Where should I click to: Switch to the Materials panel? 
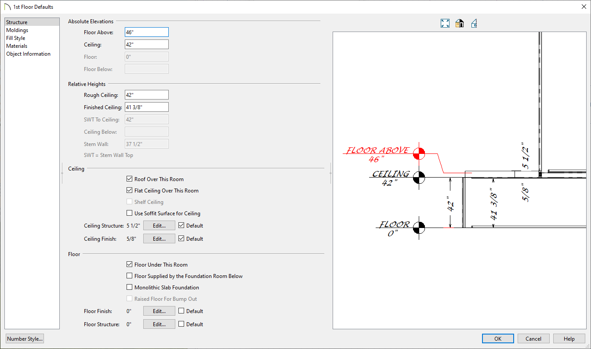17,46
